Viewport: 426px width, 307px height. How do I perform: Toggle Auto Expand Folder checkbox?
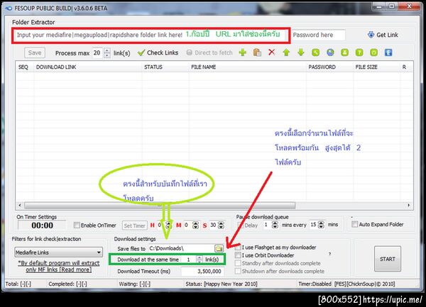pyautogui.click(x=354, y=224)
